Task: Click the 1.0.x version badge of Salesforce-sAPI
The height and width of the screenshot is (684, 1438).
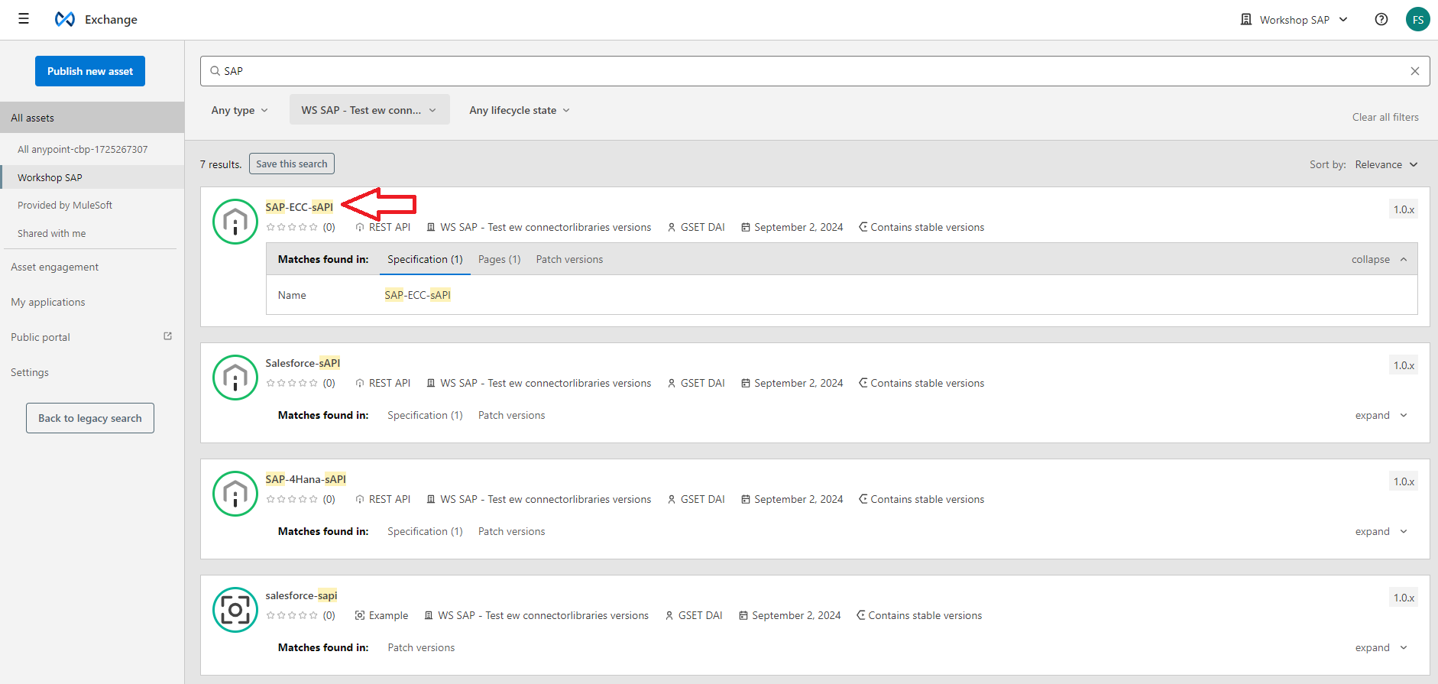Action: click(1404, 365)
